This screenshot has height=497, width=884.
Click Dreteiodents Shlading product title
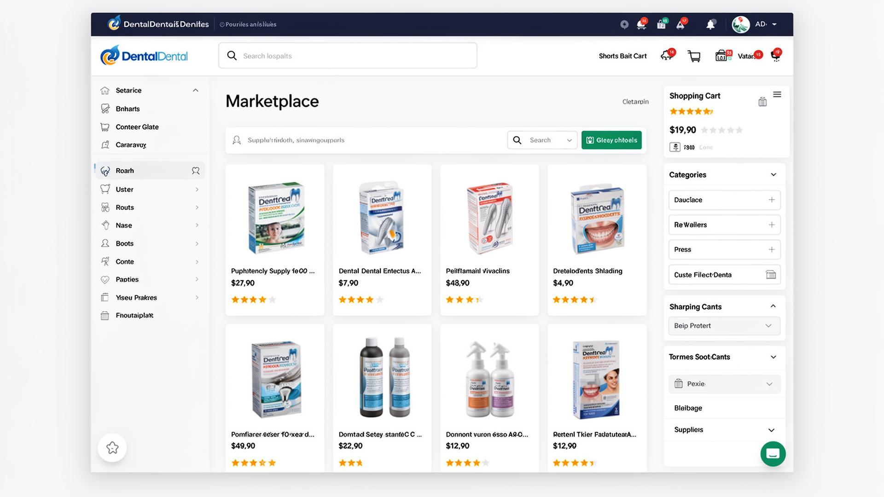coord(587,271)
